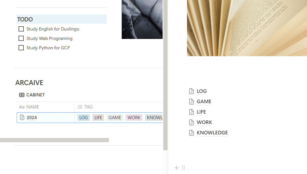Open the KNOWLEDGE page link

(212, 132)
